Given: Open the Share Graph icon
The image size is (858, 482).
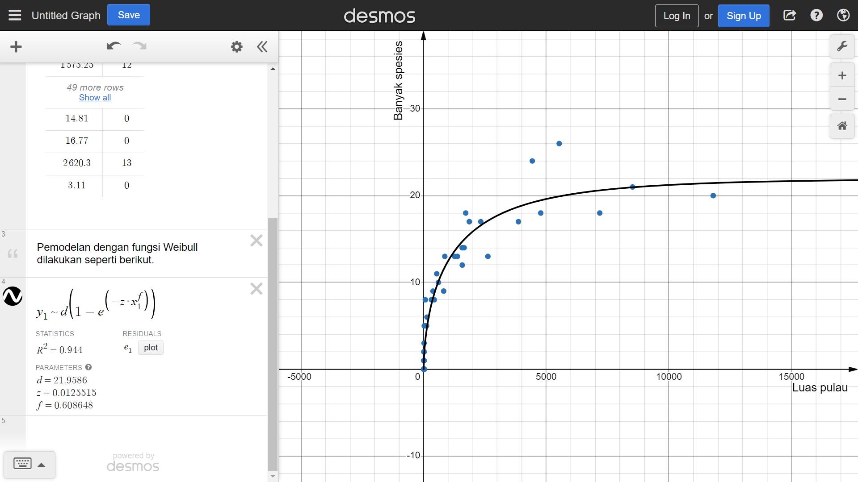Looking at the screenshot, I should pos(790,16).
